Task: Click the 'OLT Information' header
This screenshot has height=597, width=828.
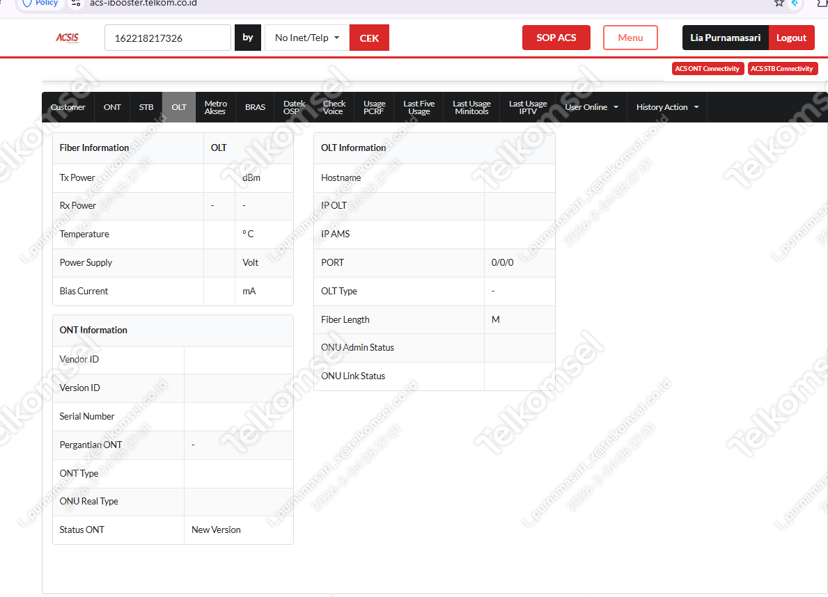Action: click(x=353, y=148)
